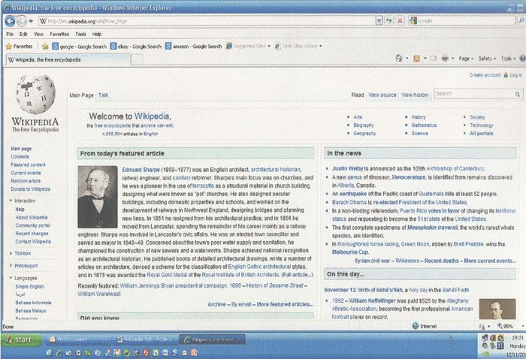Click the Edmund Sharpe portrait photo
526x359 pixels.
click(x=98, y=197)
